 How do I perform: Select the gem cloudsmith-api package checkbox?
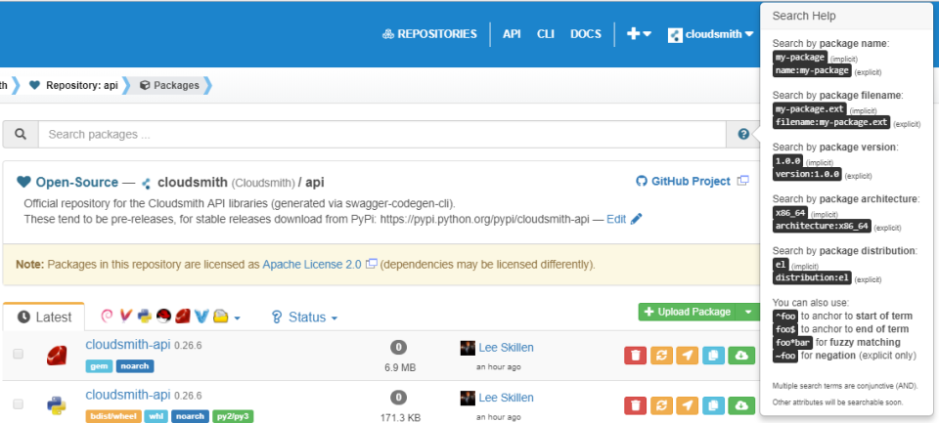18,354
